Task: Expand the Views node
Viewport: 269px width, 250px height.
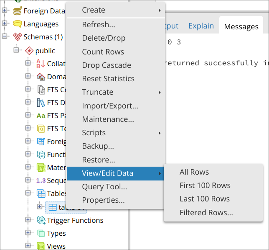Action: (x=28, y=245)
